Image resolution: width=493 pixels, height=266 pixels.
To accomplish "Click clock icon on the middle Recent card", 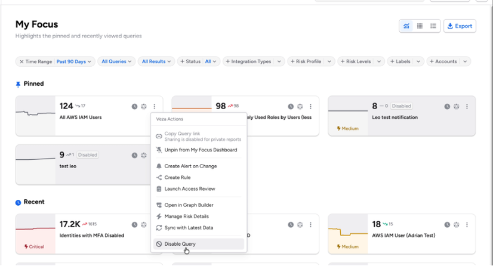I will point(291,224).
